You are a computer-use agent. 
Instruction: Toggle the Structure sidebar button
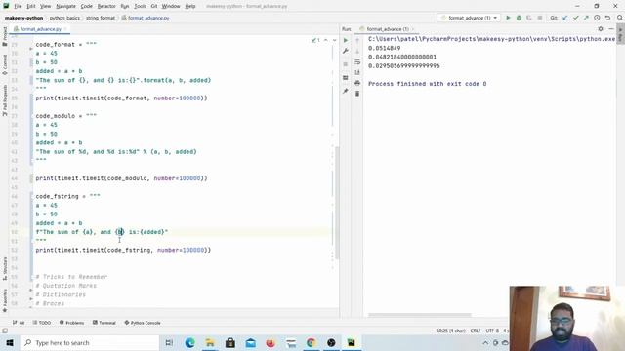click(5, 268)
